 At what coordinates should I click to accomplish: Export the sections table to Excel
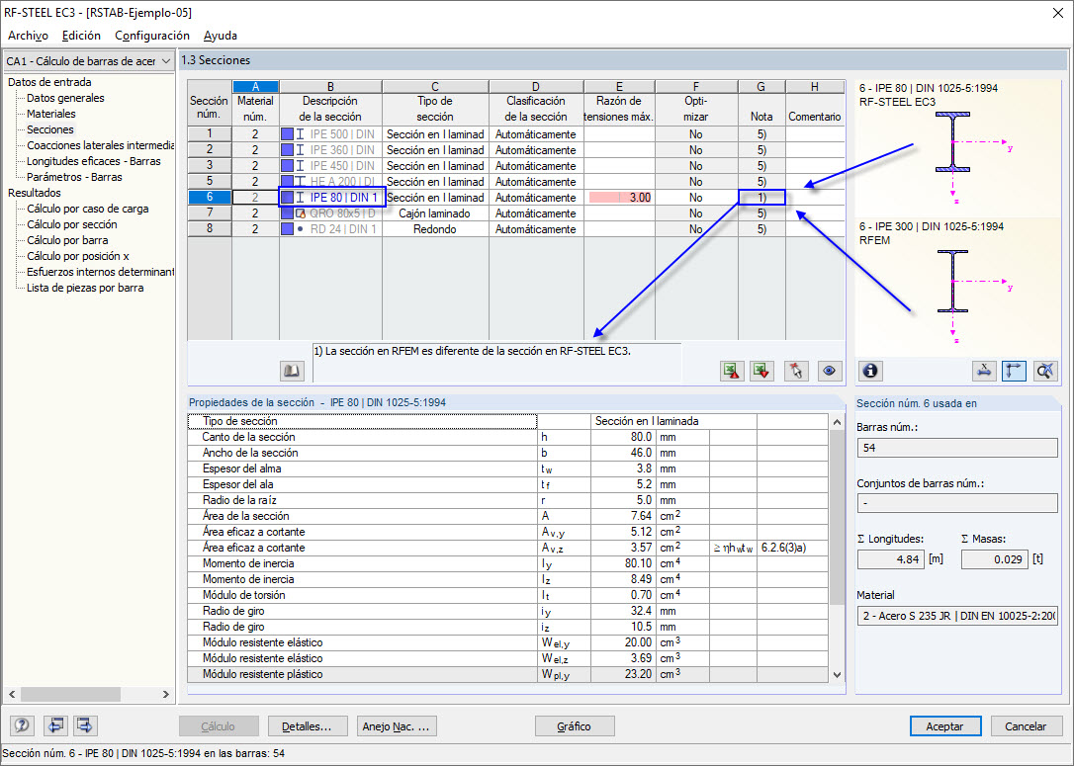coord(733,370)
